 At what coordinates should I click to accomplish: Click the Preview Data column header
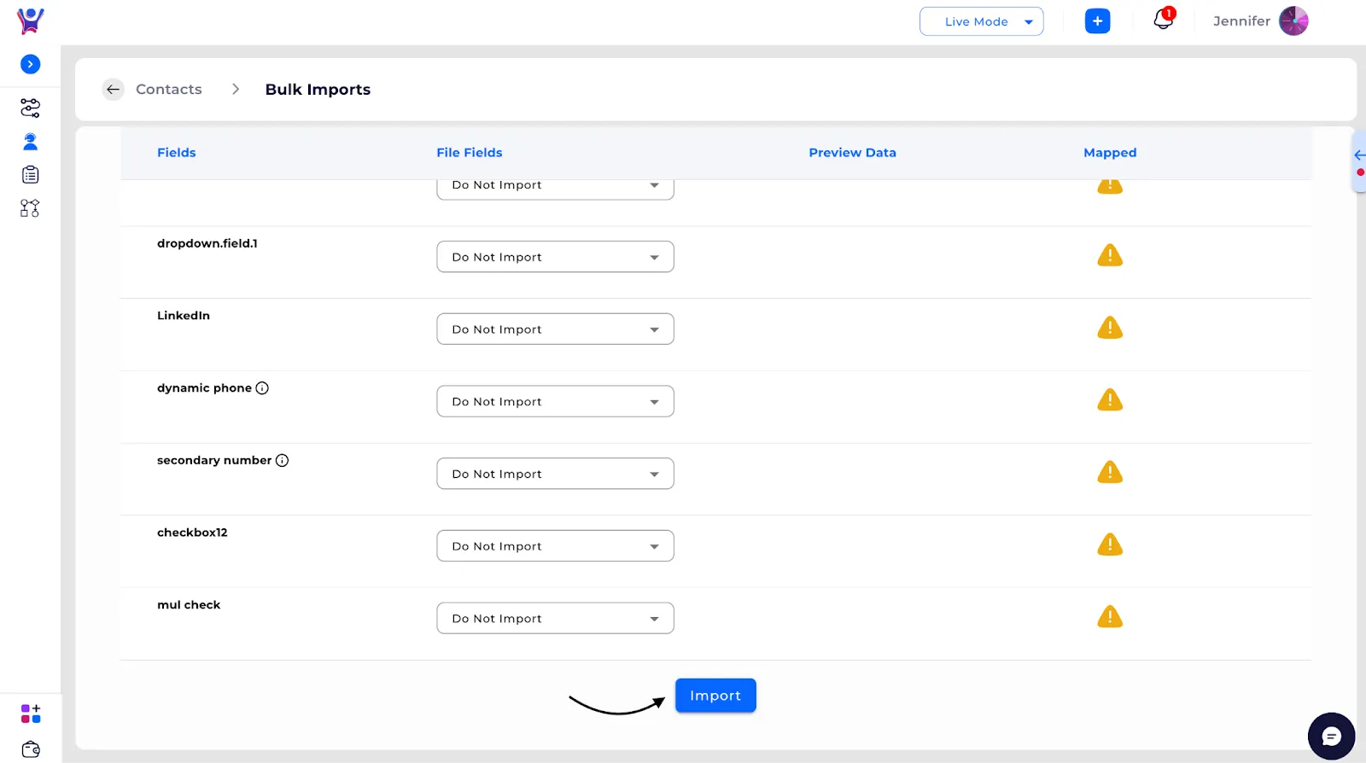[x=852, y=153]
